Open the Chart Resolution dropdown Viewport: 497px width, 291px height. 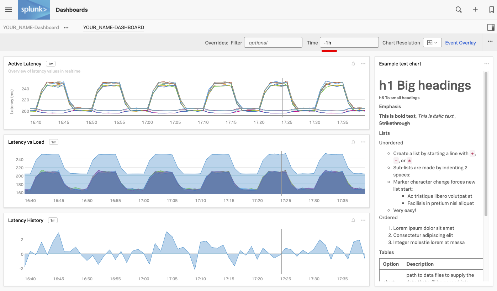432,43
